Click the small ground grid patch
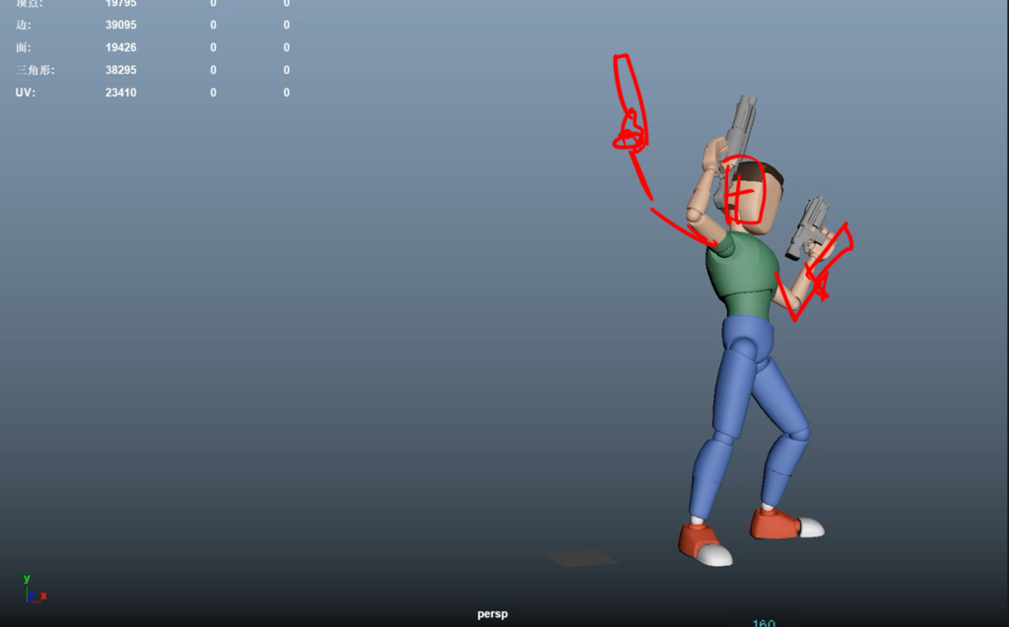 (x=581, y=557)
